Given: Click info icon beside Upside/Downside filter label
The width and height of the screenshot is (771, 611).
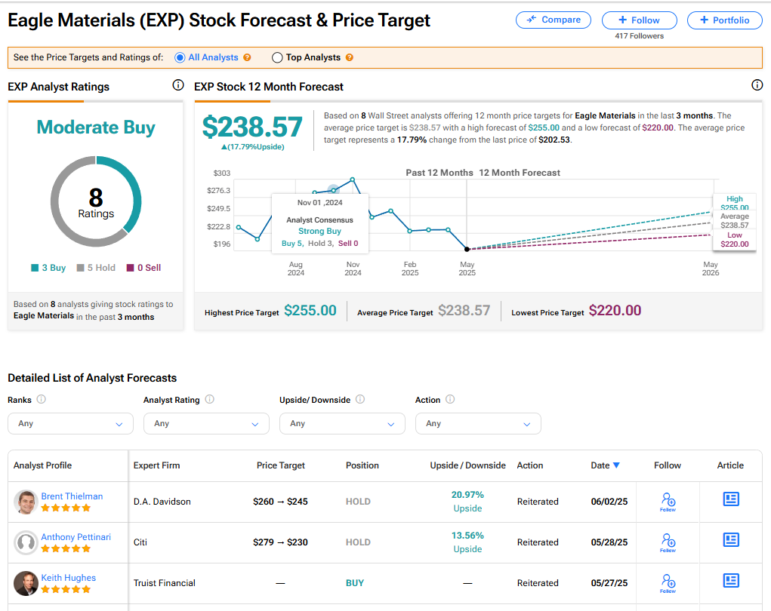Looking at the screenshot, I should (360, 399).
